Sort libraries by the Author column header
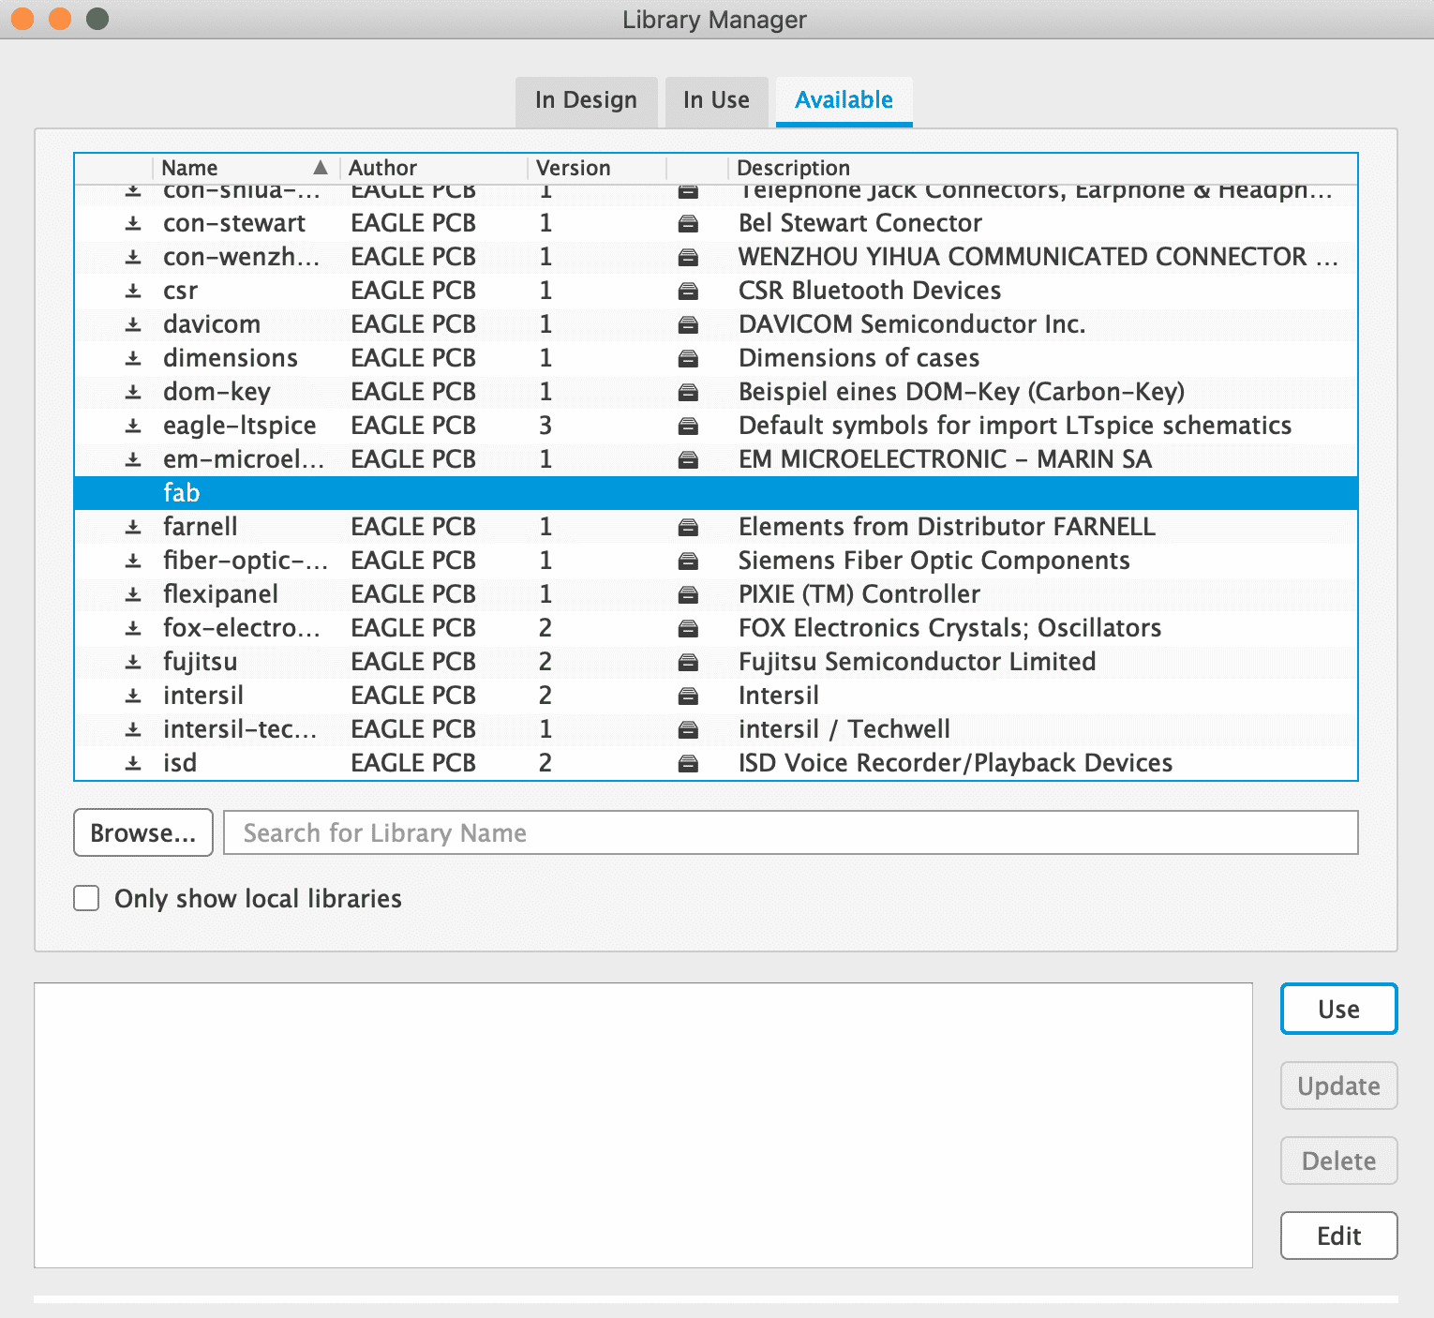 click(433, 168)
